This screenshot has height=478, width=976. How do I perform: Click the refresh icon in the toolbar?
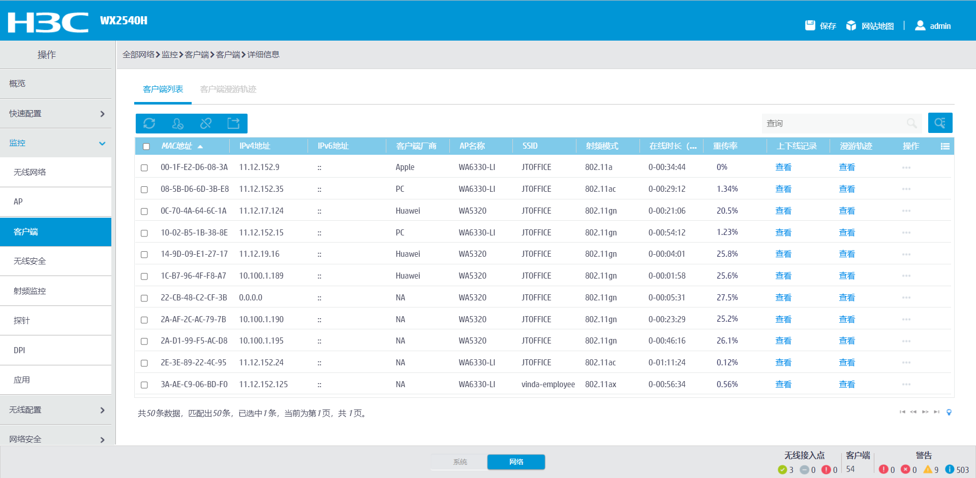[149, 123]
